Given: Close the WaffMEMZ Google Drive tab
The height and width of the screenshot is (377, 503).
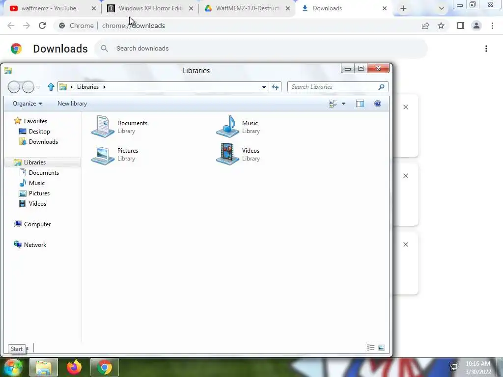Looking at the screenshot, I should point(288,9).
